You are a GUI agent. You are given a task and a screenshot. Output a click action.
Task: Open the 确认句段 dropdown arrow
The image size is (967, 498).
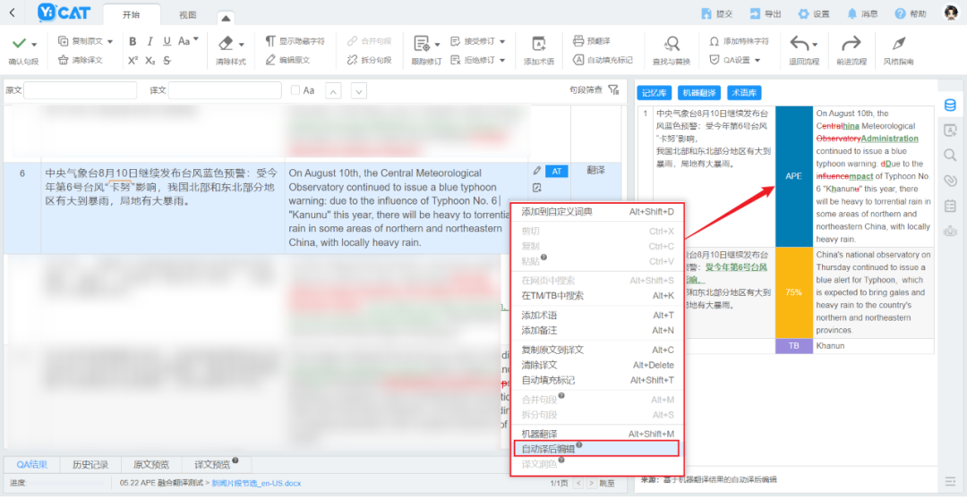pos(35,45)
